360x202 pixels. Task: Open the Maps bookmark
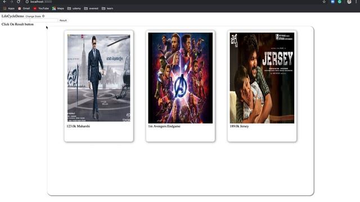point(58,8)
